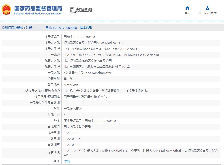224x165 pixels.
Task: Click the 生产地址 row label
Action: (x=54, y=55)
